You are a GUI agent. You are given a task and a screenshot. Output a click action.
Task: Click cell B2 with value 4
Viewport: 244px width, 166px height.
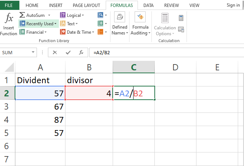coord(89,93)
